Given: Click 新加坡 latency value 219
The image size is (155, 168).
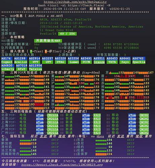Looking at the screenshot, I should (x=34, y=143).
